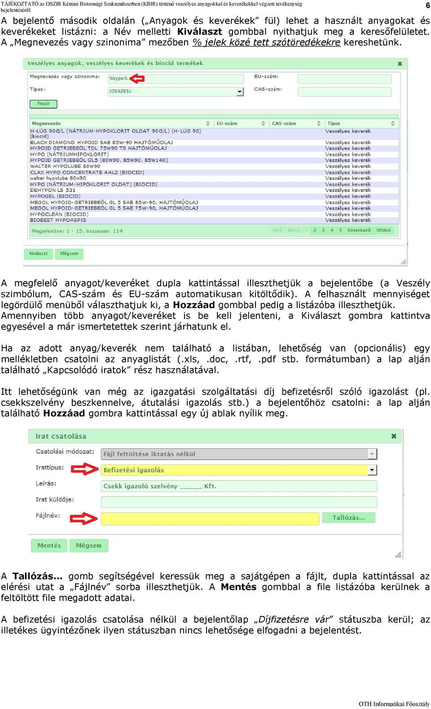
Task: Close the Irat csatolása dialog
Action: (394, 436)
